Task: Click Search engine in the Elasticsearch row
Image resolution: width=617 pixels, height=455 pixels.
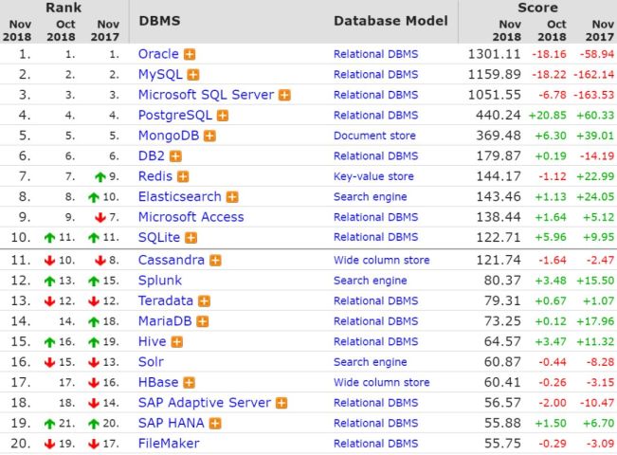Action: click(371, 197)
